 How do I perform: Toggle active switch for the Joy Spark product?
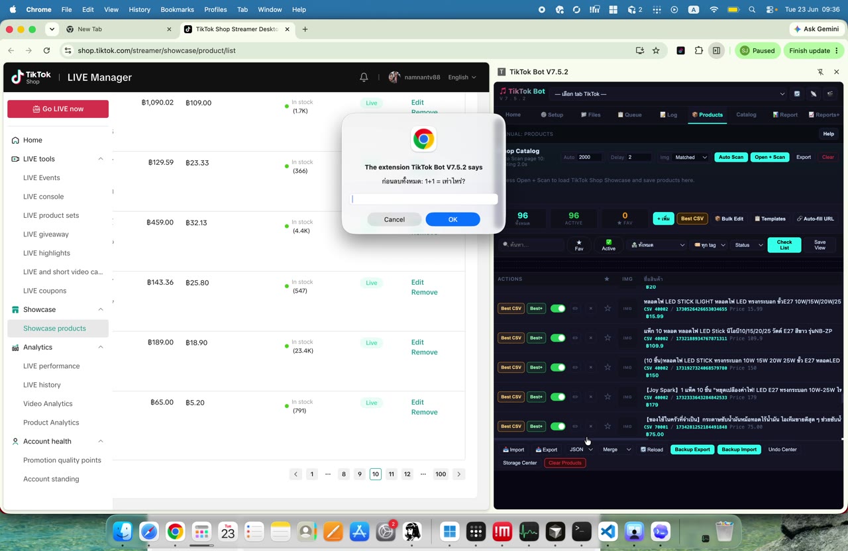(x=558, y=397)
